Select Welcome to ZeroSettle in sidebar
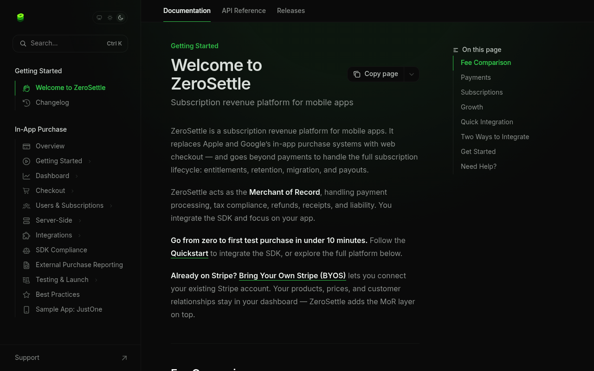The width and height of the screenshot is (594, 371). coord(71,88)
